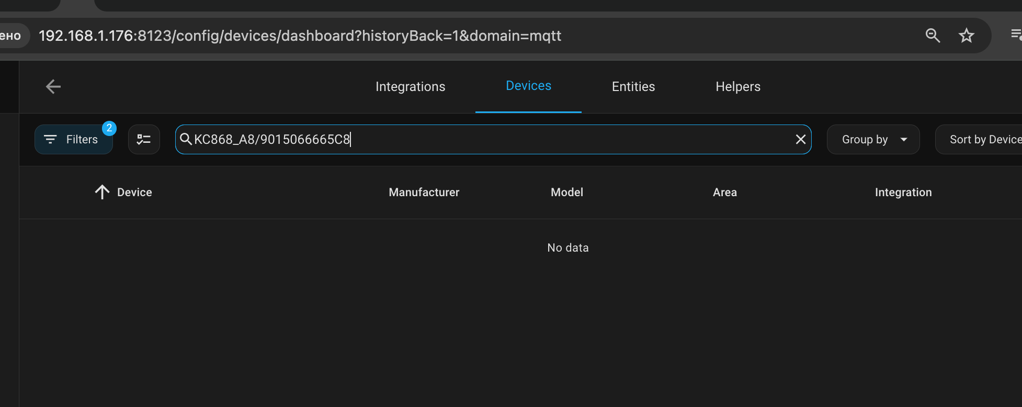Click the magnifier icon inside search field

click(x=186, y=139)
